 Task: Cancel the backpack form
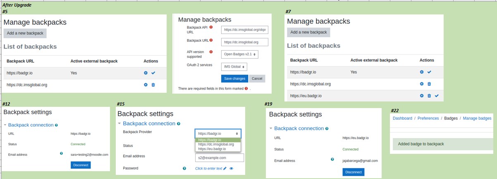tap(257, 78)
